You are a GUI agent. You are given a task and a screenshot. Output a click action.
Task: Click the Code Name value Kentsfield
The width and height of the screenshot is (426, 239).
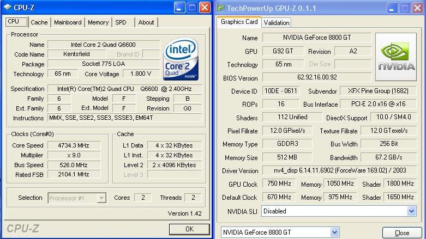(x=76, y=54)
